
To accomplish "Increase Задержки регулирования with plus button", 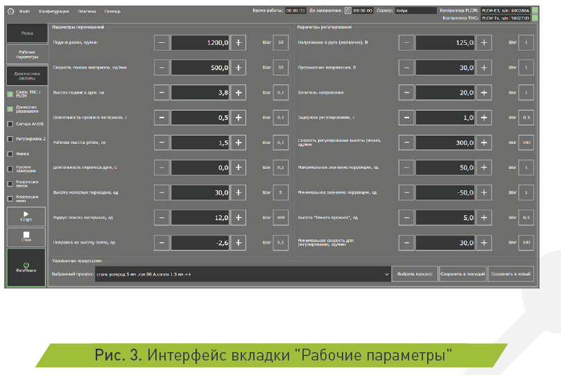I will click(484, 118).
